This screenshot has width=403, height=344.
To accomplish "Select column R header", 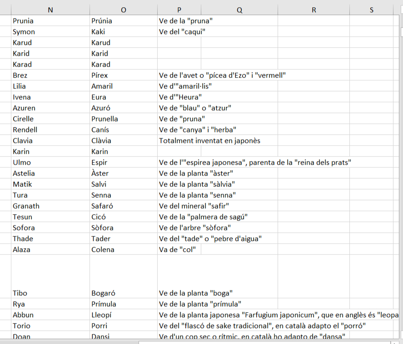I will click(x=313, y=10).
